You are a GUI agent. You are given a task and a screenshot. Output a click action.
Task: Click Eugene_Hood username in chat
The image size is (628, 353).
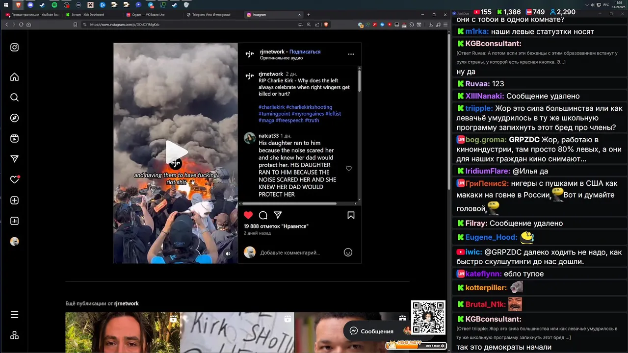[491, 237]
